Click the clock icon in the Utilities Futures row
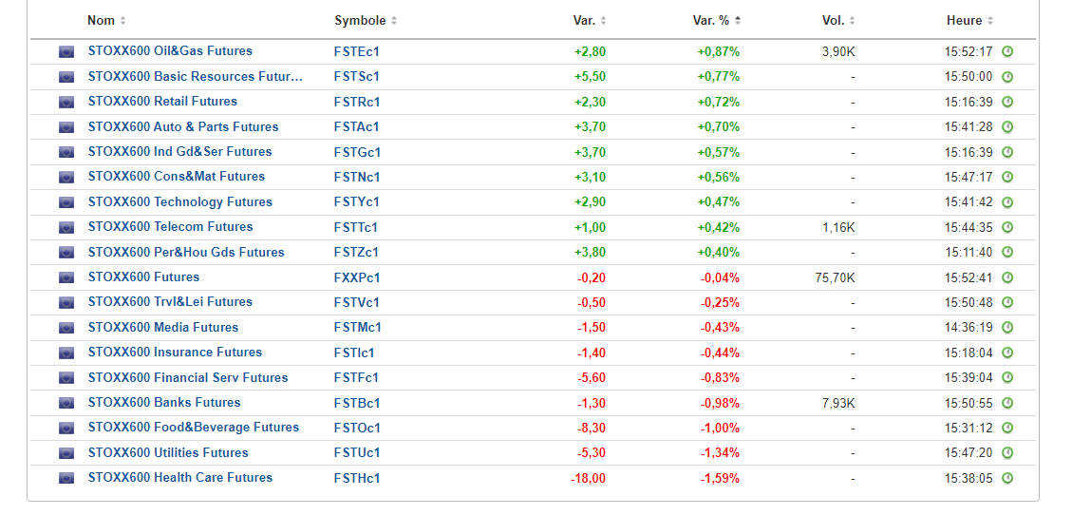 click(1007, 453)
